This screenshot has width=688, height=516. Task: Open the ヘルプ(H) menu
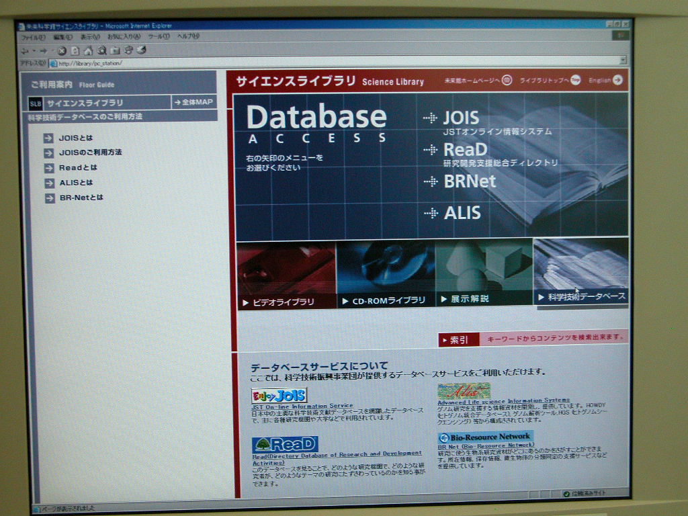coord(188,36)
